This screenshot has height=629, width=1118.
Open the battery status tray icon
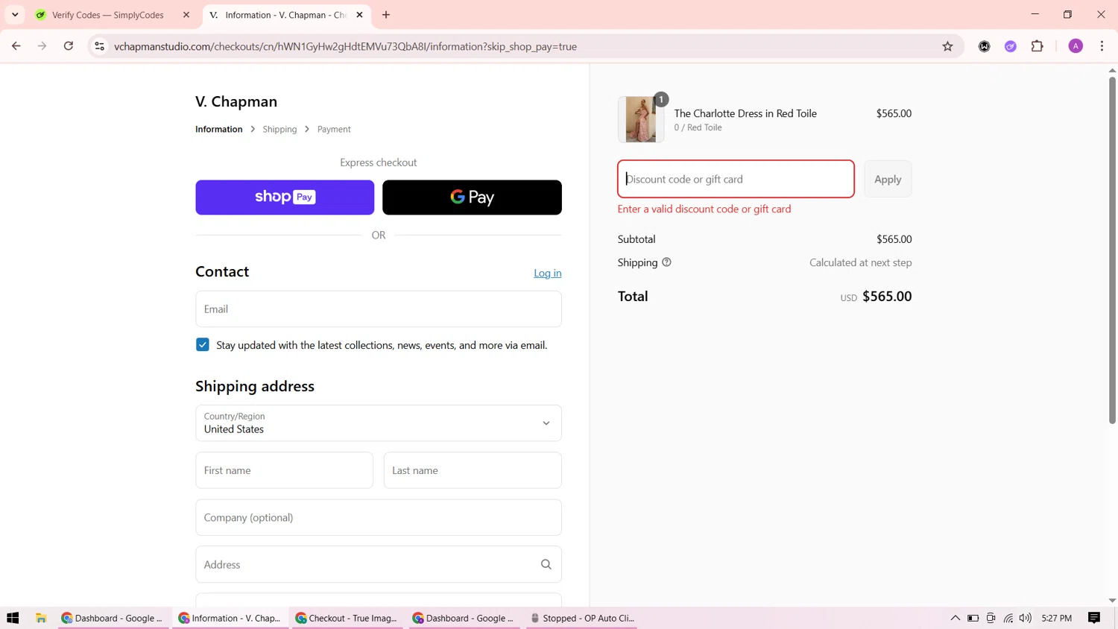(973, 618)
